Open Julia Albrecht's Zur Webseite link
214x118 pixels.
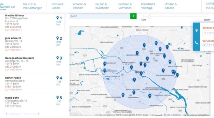13,50
